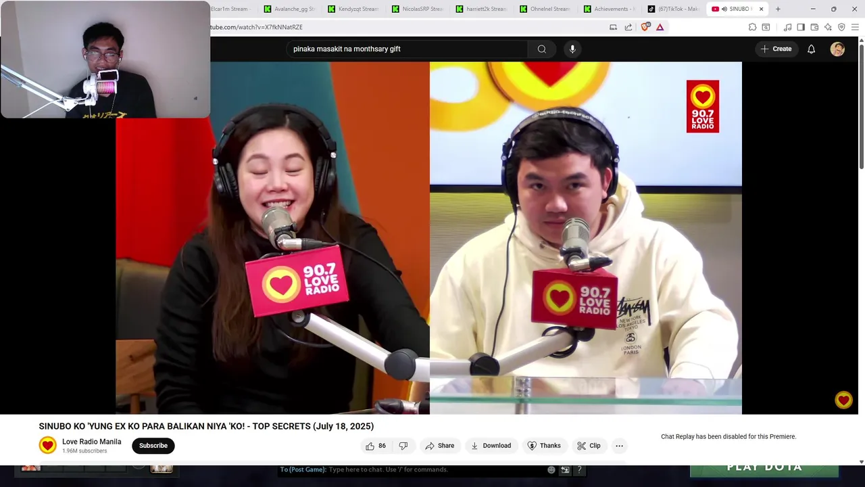Focus the YouTube search box
The height and width of the screenshot is (487, 865).
coord(407,49)
